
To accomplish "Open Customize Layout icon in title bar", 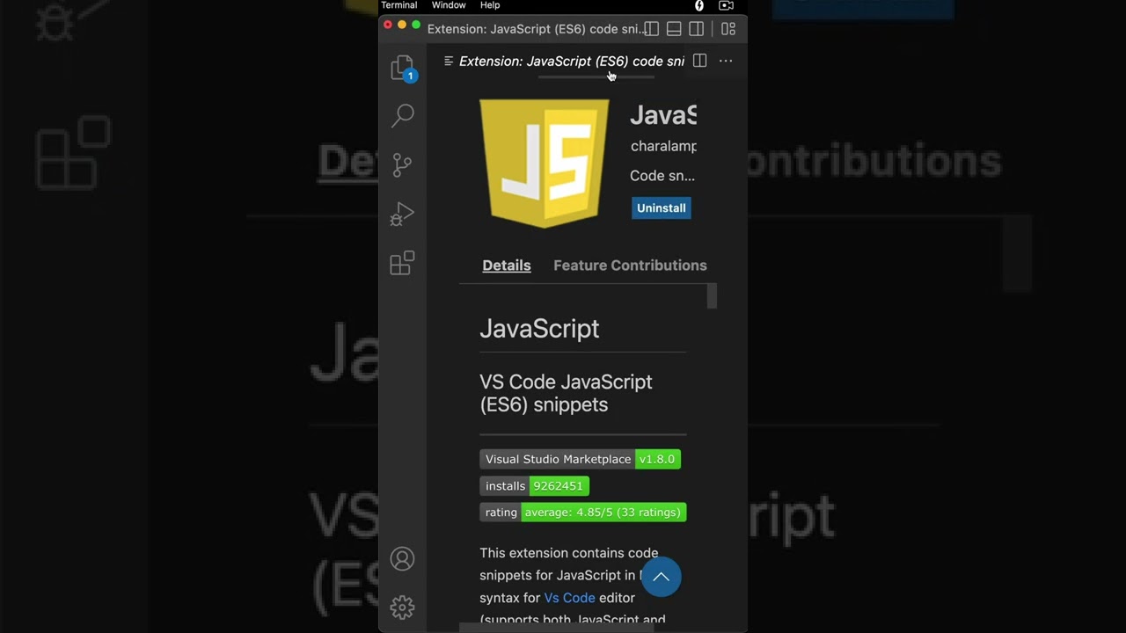I will (728, 29).
